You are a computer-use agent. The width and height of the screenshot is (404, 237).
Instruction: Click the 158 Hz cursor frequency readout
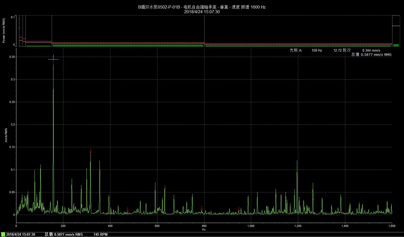[317, 50]
